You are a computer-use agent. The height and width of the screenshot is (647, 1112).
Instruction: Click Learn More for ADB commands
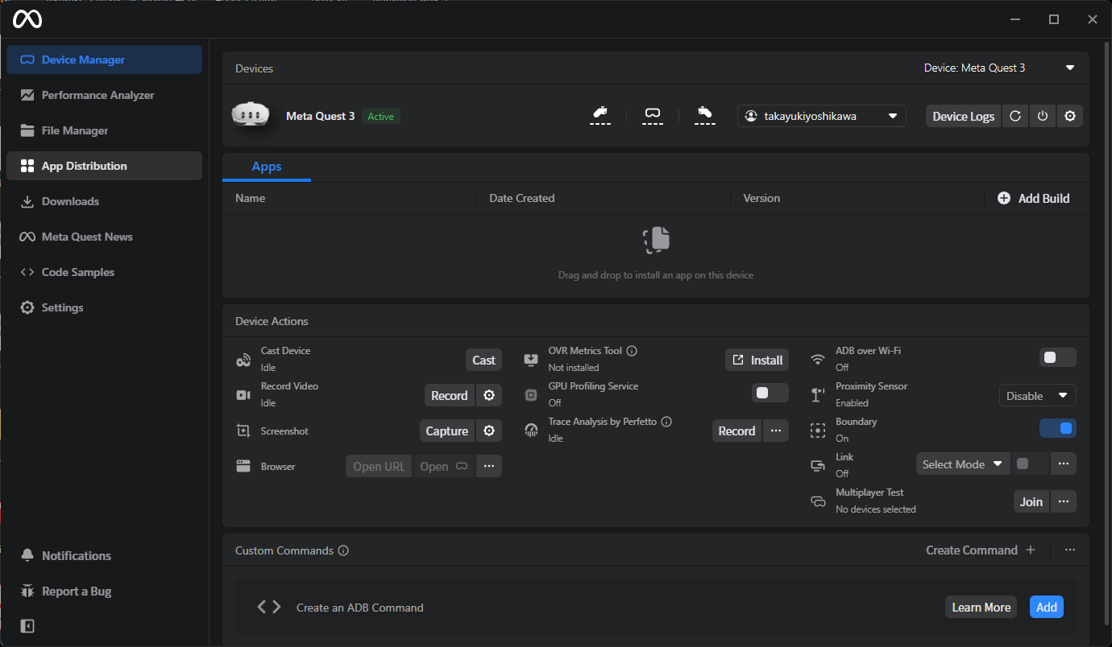(981, 608)
